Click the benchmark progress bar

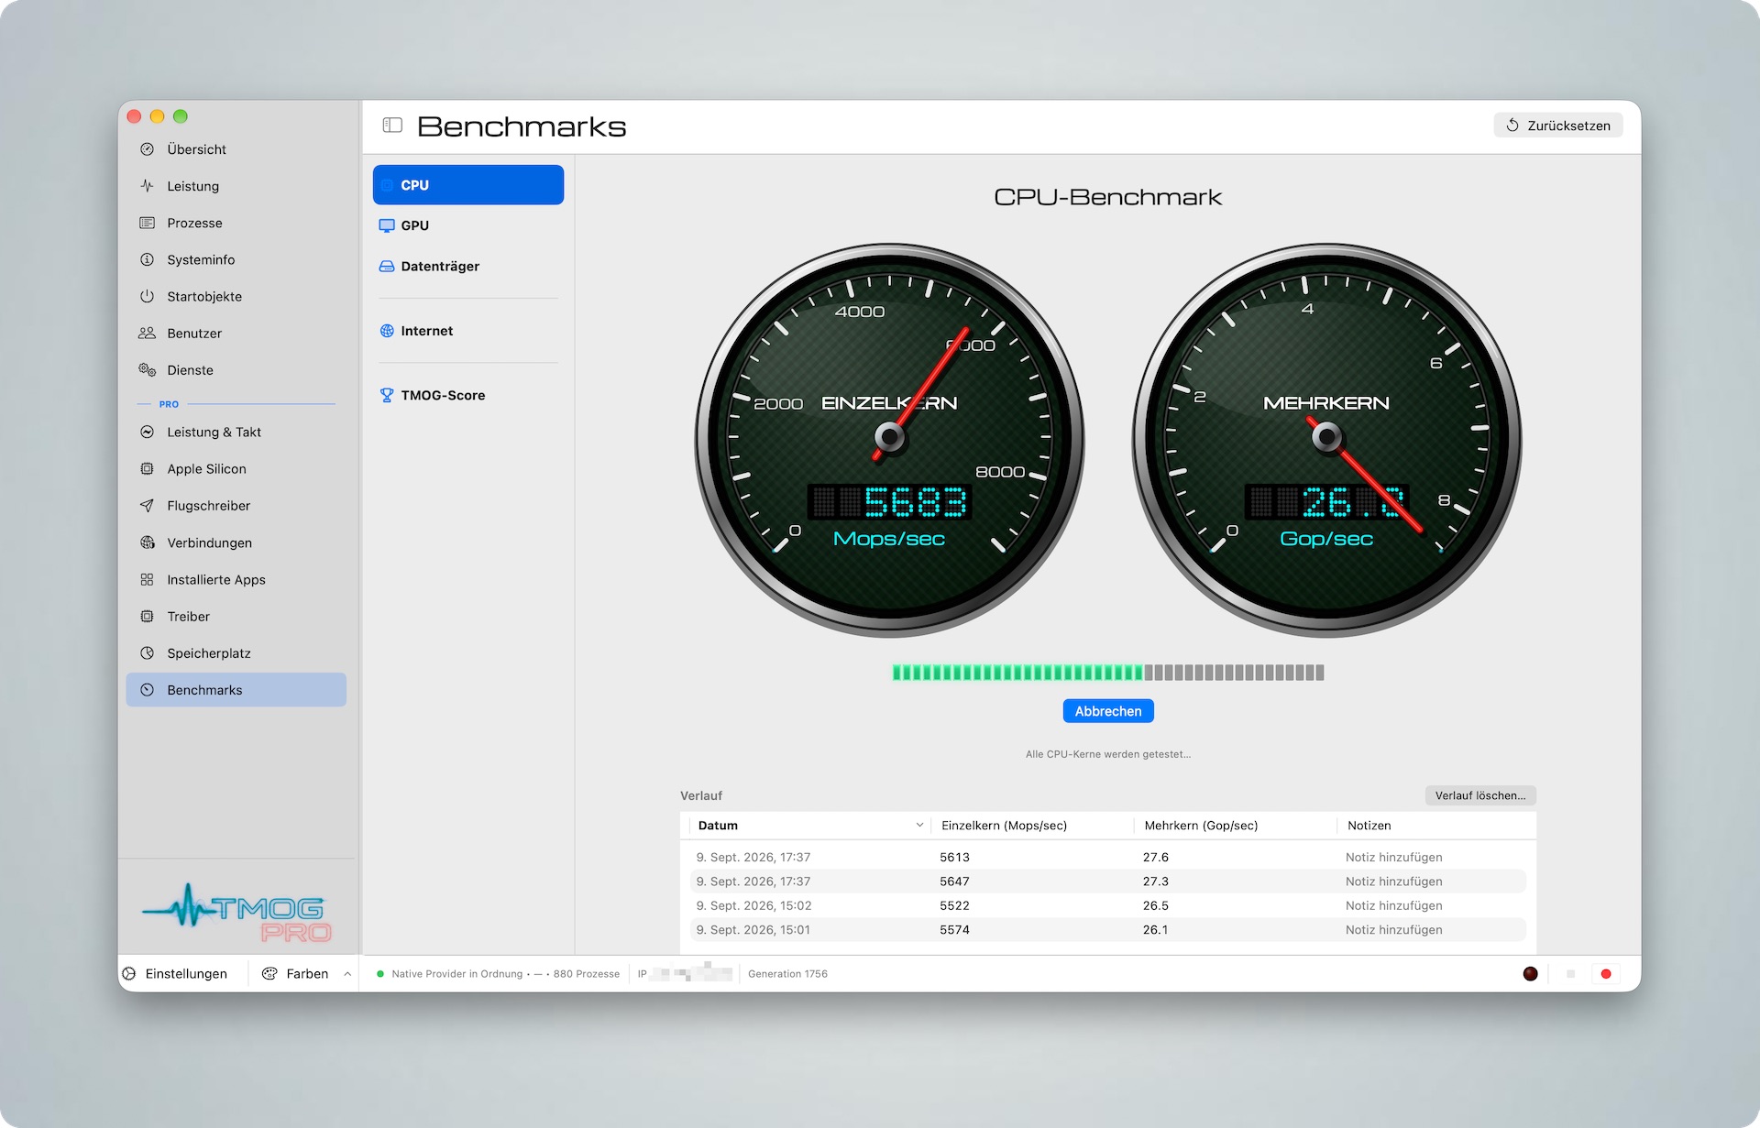click(x=1108, y=673)
